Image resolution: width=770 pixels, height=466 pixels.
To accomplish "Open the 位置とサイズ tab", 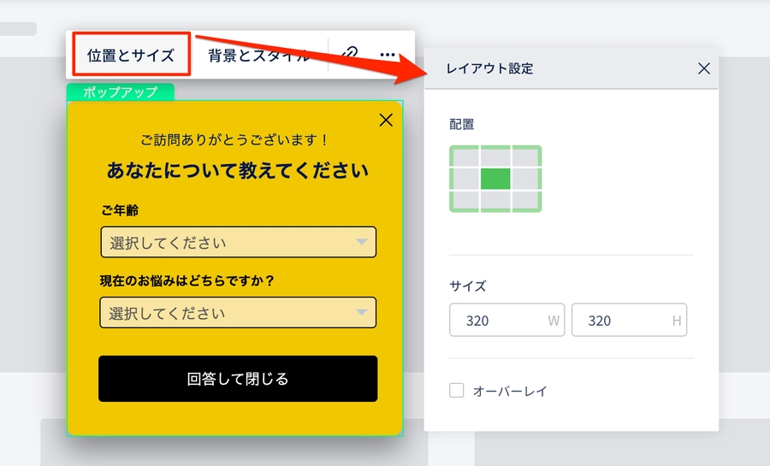I will click(x=131, y=56).
